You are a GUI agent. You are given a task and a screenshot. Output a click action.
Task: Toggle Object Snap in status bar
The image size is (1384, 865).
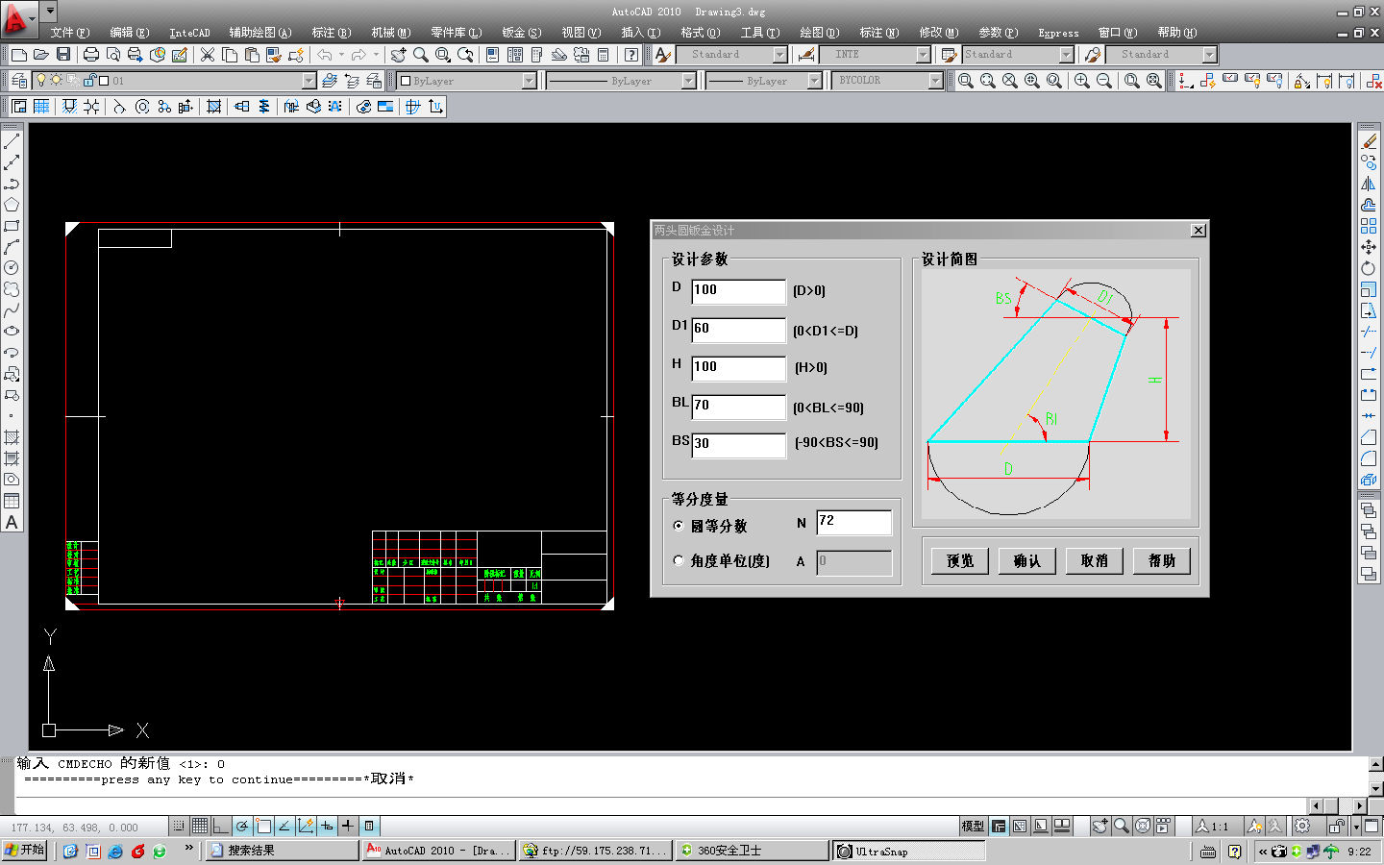tap(263, 826)
